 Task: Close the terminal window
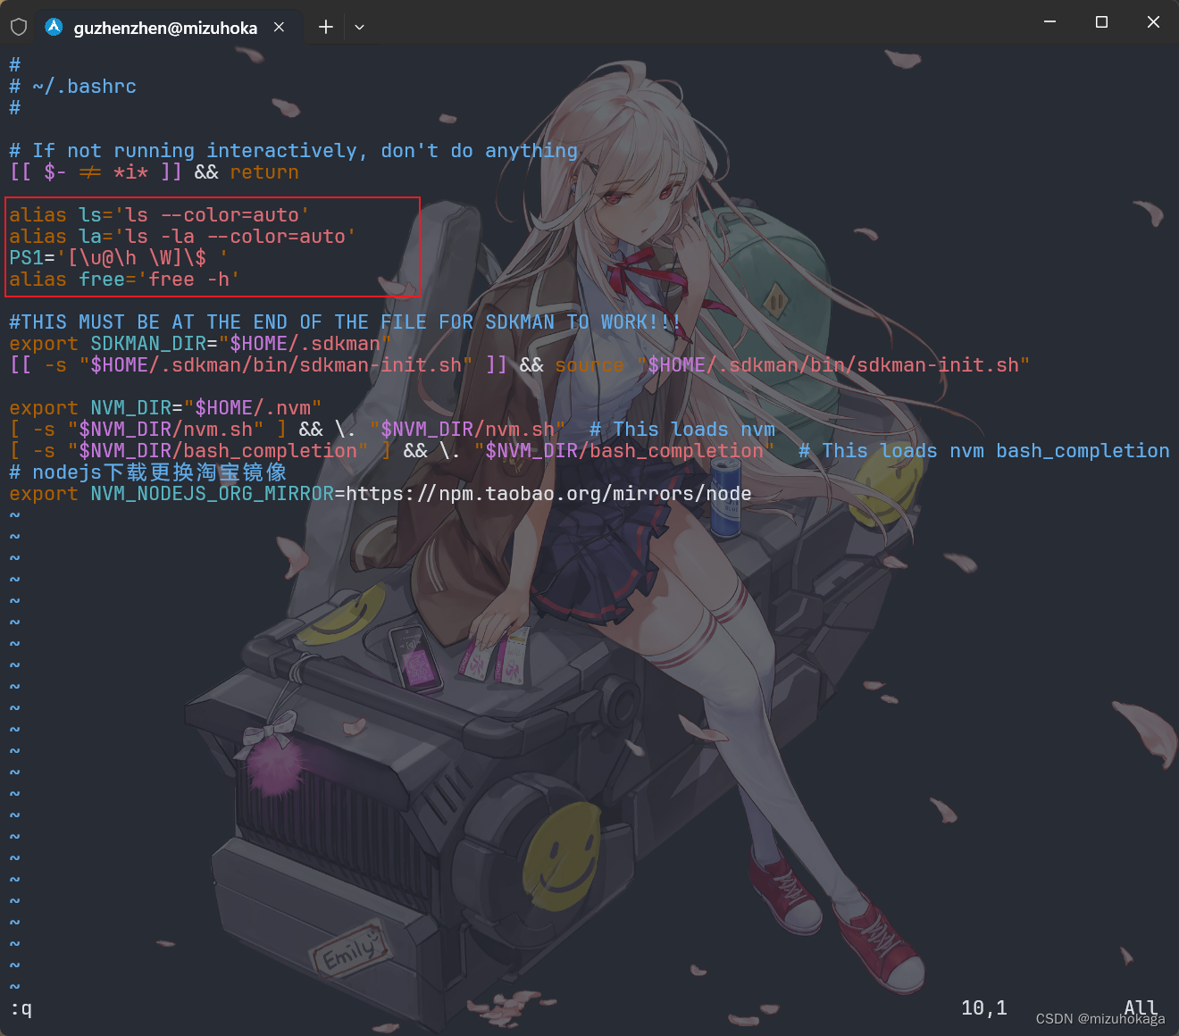click(x=1153, y=21)
